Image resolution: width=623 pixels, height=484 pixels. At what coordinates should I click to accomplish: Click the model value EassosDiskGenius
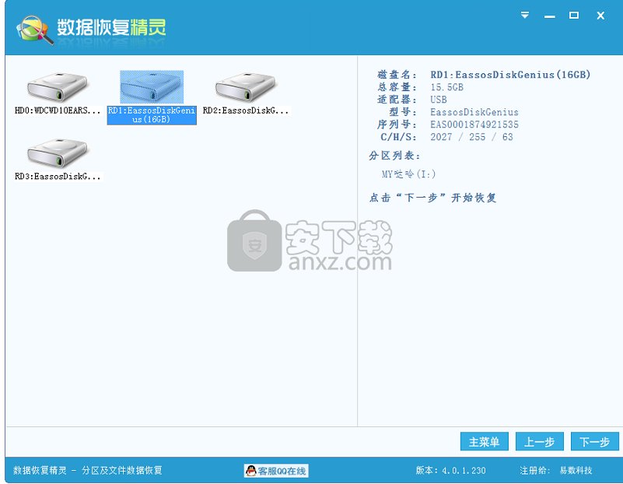pyautogui.click(x=474, y=112)
